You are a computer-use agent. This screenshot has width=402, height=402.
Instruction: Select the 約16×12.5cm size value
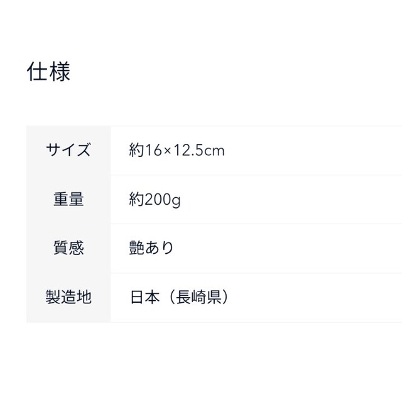point(177,150)
